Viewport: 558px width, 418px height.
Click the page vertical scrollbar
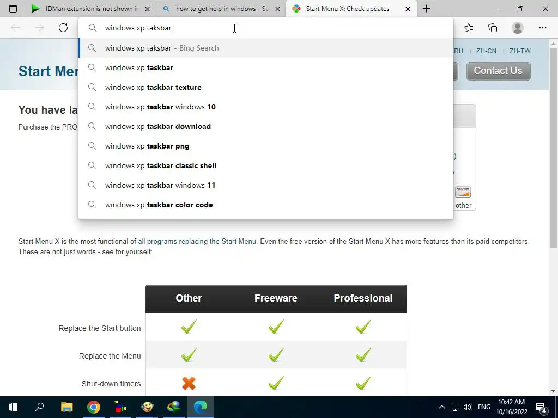[553, 147]
